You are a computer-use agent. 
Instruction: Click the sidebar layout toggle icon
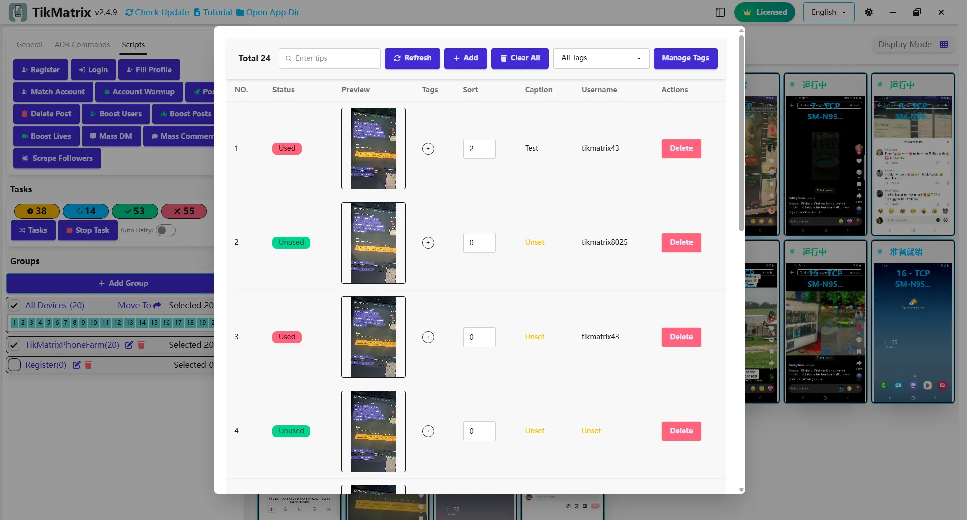[x=720, y=12]
